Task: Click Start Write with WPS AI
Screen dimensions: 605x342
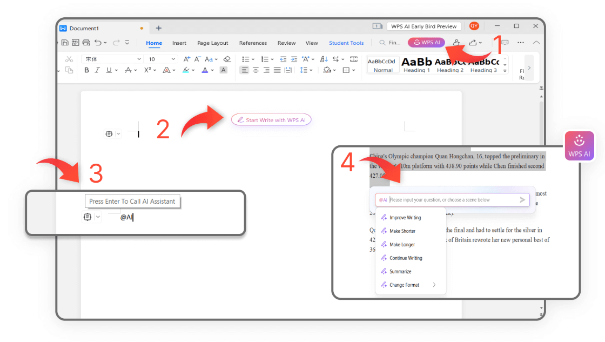Action: (271, 119)
